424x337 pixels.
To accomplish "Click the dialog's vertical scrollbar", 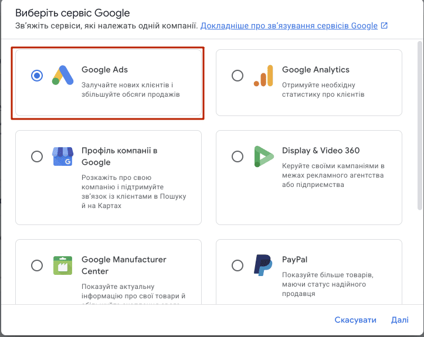I will [x=420, y=125].
